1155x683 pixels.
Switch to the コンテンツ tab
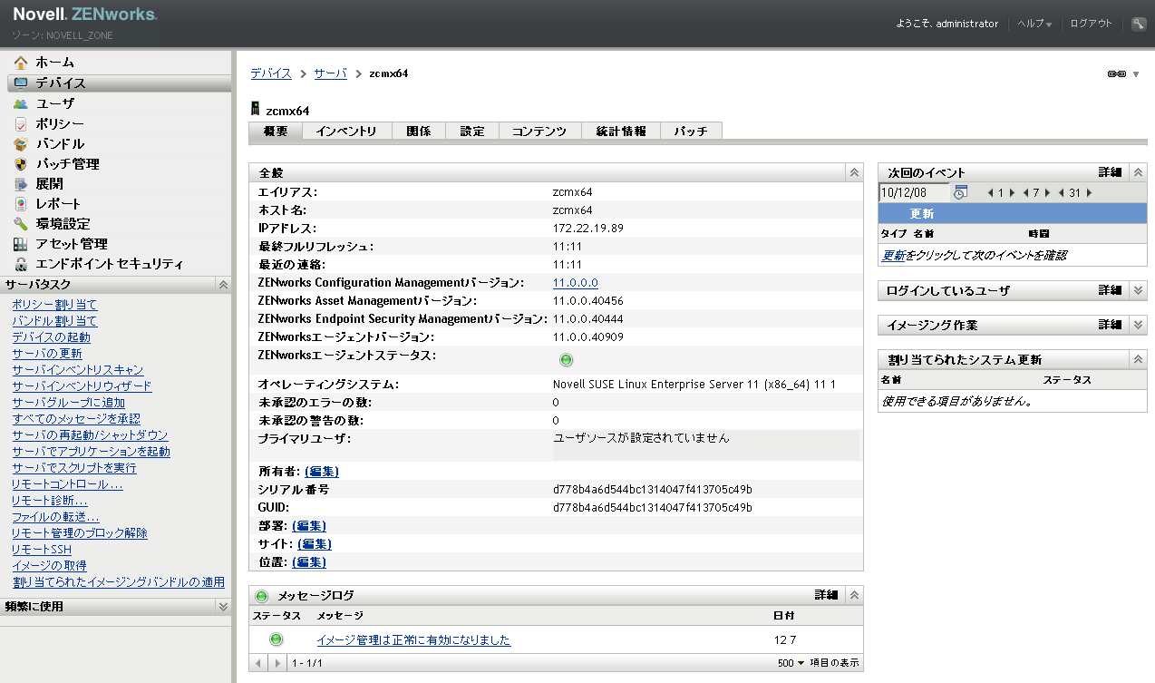(x=540, y=132)
